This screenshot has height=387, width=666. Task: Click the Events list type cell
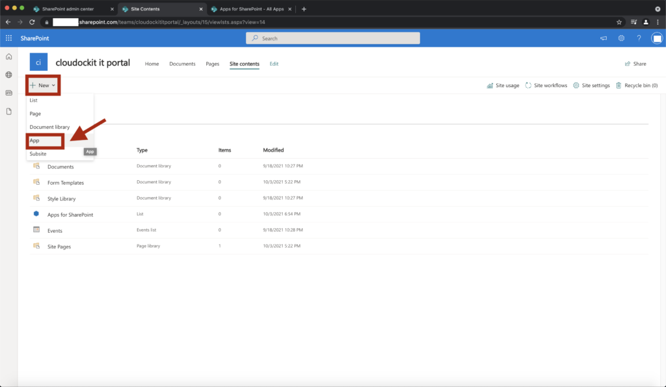(146, 230)
